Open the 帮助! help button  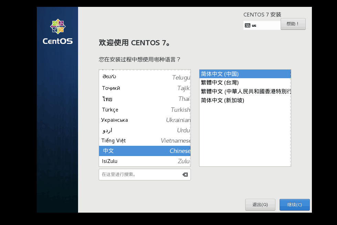293,24
